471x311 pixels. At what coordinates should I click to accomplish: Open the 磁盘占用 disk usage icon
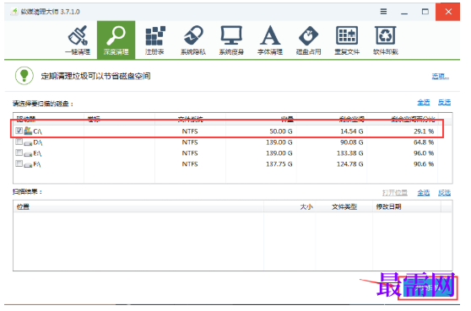tap(308, 40)
